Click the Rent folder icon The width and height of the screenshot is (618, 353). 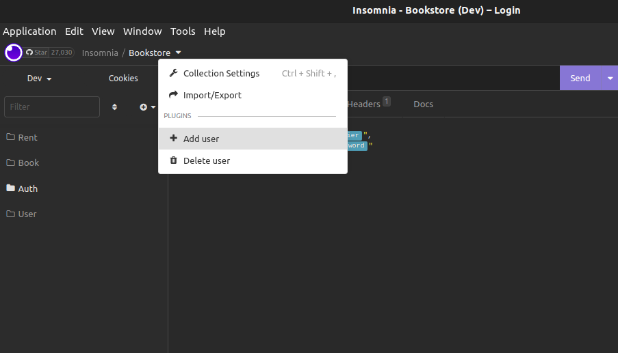click(11, 137)
